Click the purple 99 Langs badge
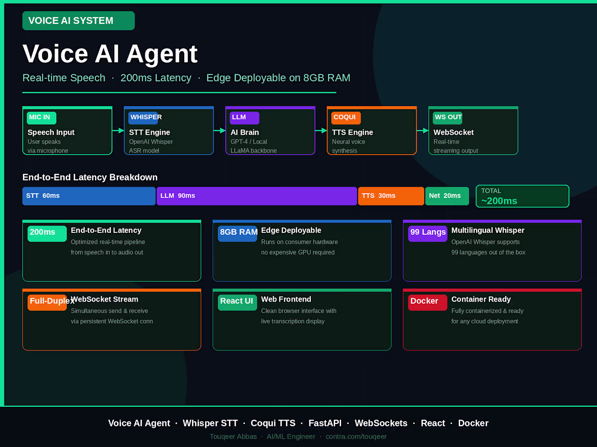The image size is (597, 447). (428, 233)
